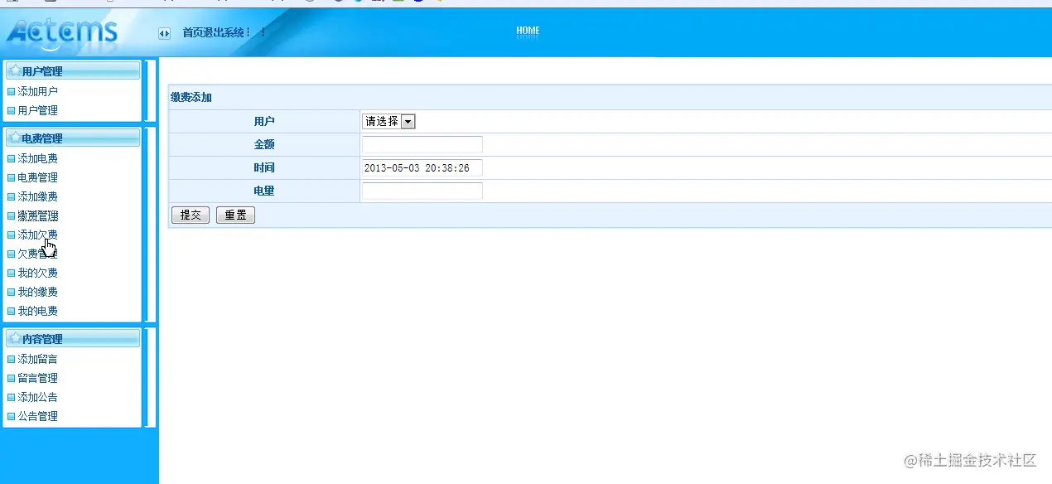The width and height of the screenshot is (1052, 484).
Task: Click the star icon on the 电费管理 panel header
Action: point(15,137)
